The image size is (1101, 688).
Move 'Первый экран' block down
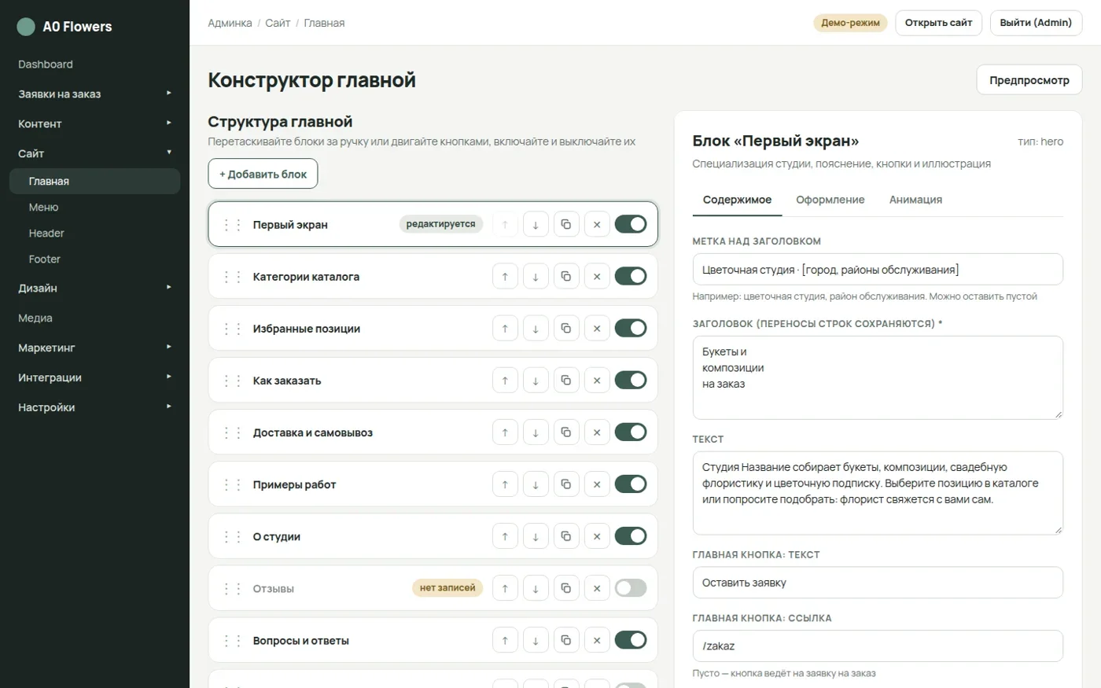[536, 225]
